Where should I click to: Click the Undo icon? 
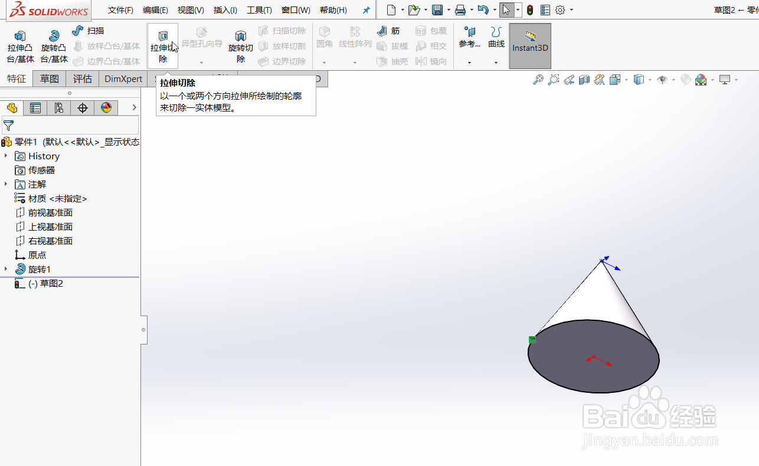pyautogui.click(x=483, y=10)
